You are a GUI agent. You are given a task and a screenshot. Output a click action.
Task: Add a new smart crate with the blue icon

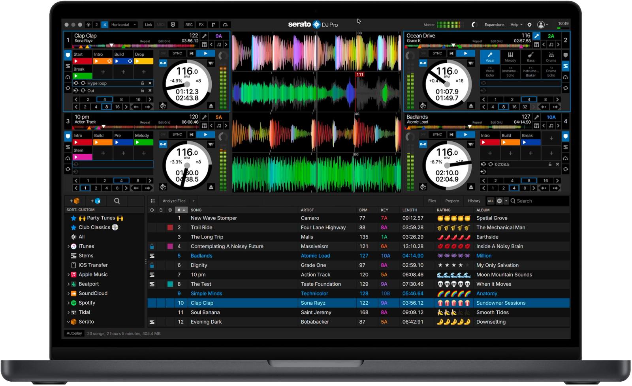96,201
